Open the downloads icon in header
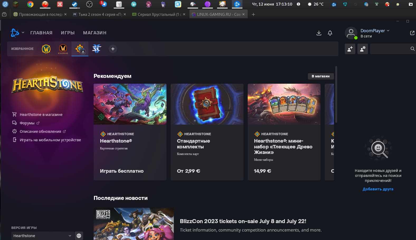 [x=319, y=33]
